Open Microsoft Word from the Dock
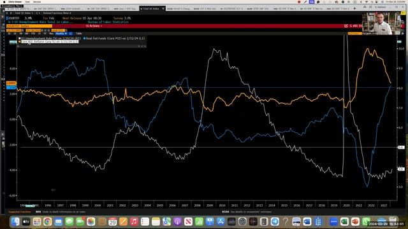Screen dimensions: 408x229 [307, 221]
